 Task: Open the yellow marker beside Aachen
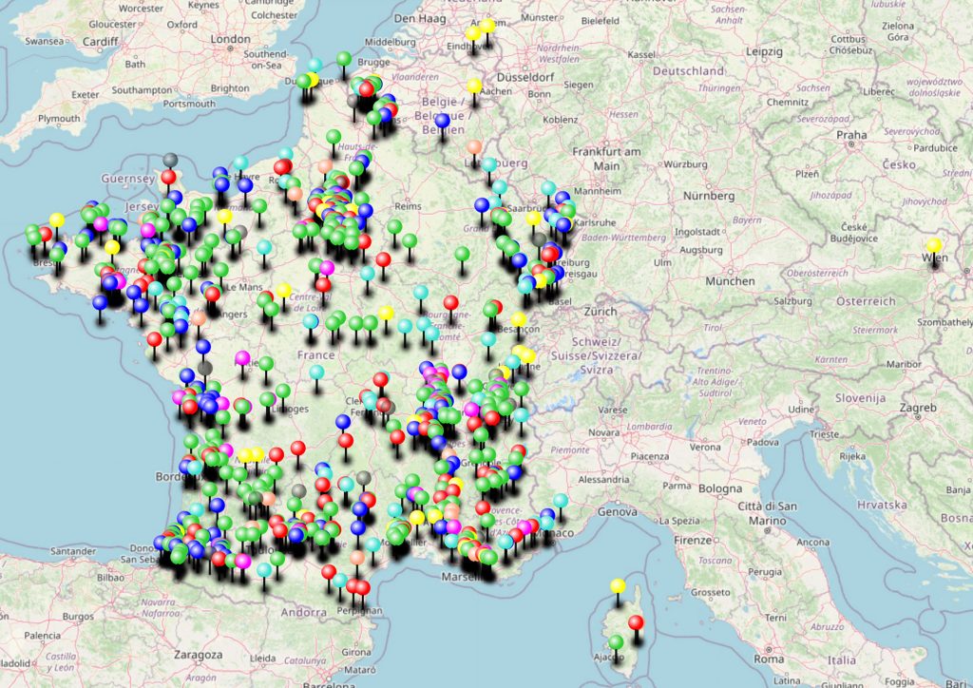473,86
